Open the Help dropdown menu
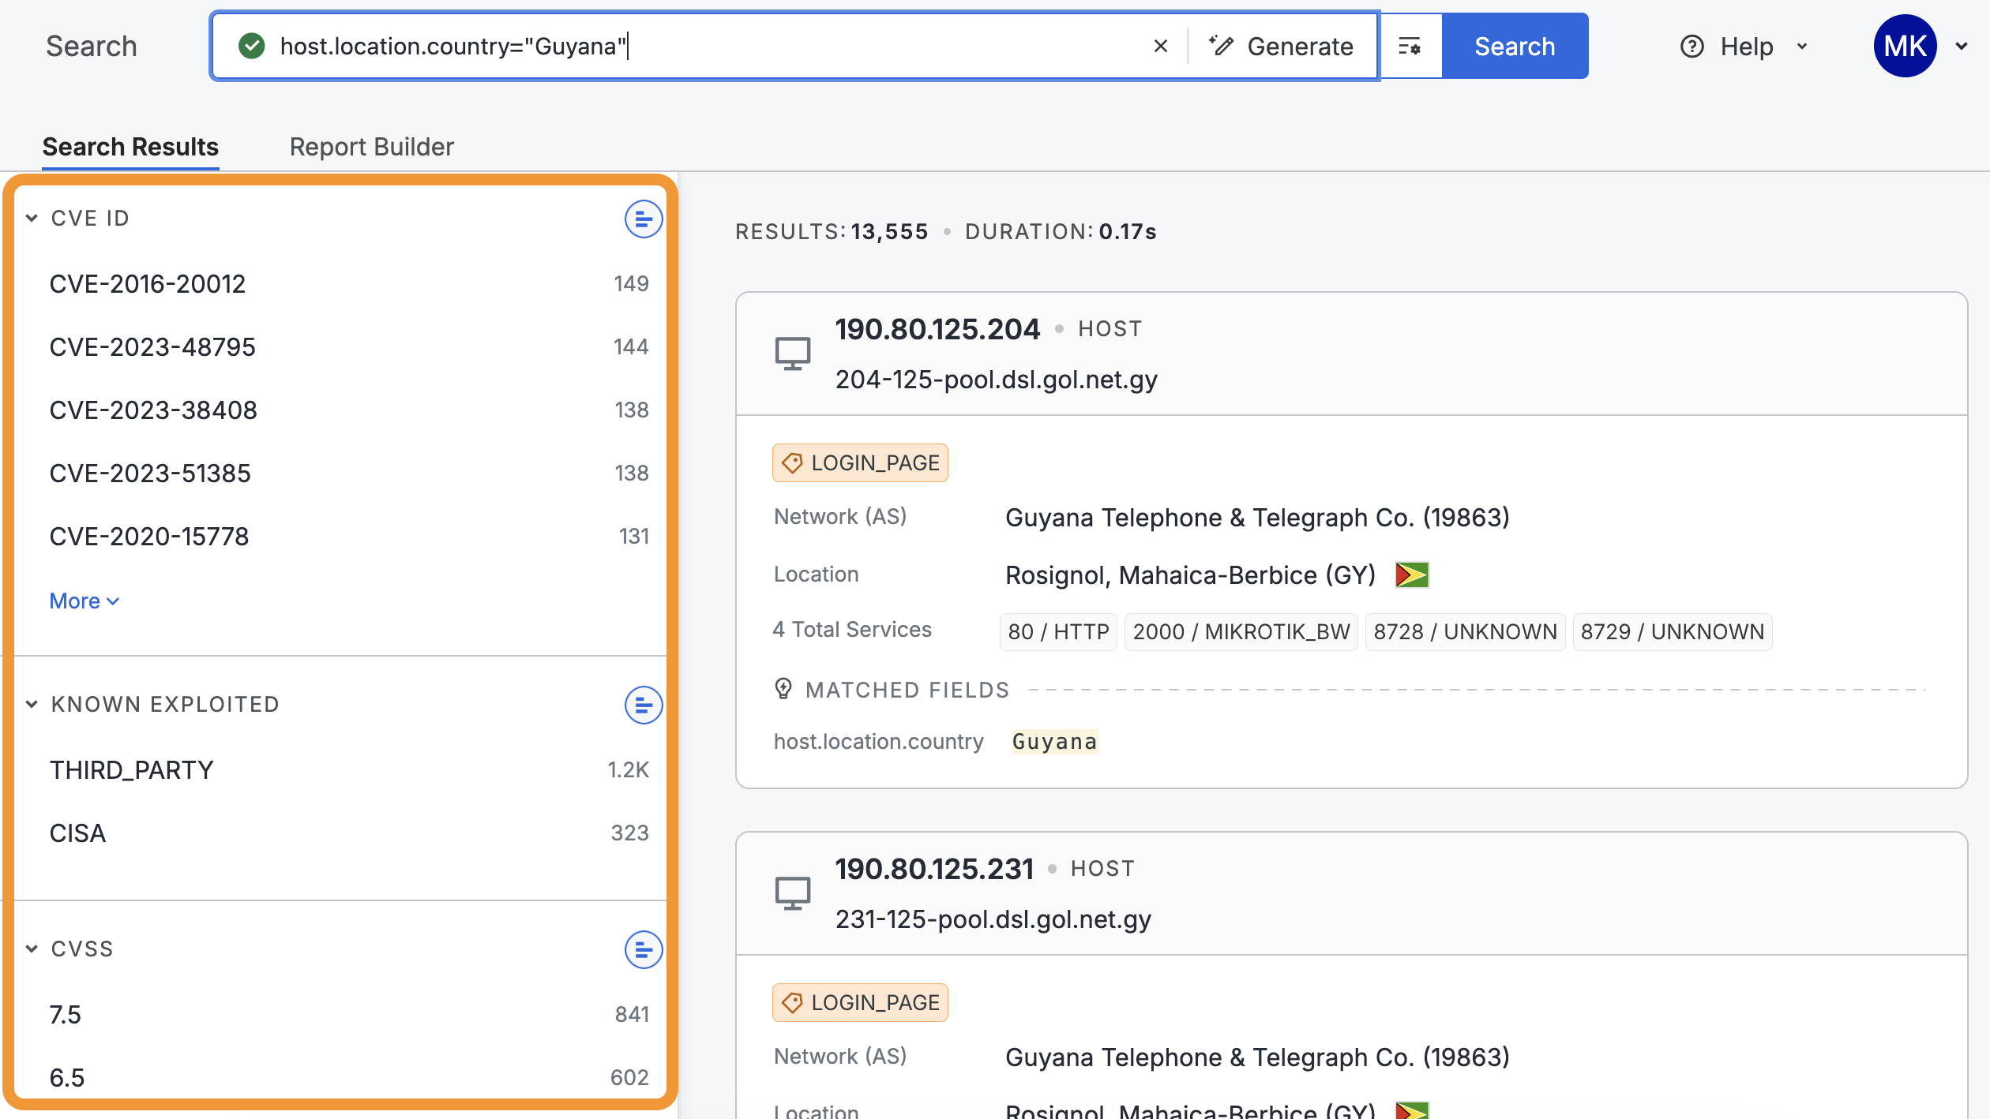 tap(1744, 47)
